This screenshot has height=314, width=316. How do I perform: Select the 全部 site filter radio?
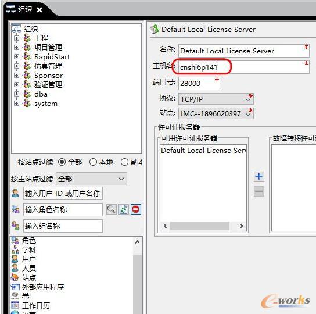pos(62,162)
